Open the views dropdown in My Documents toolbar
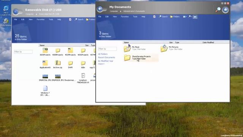243x137 pixels. click(x=185, y=17)
